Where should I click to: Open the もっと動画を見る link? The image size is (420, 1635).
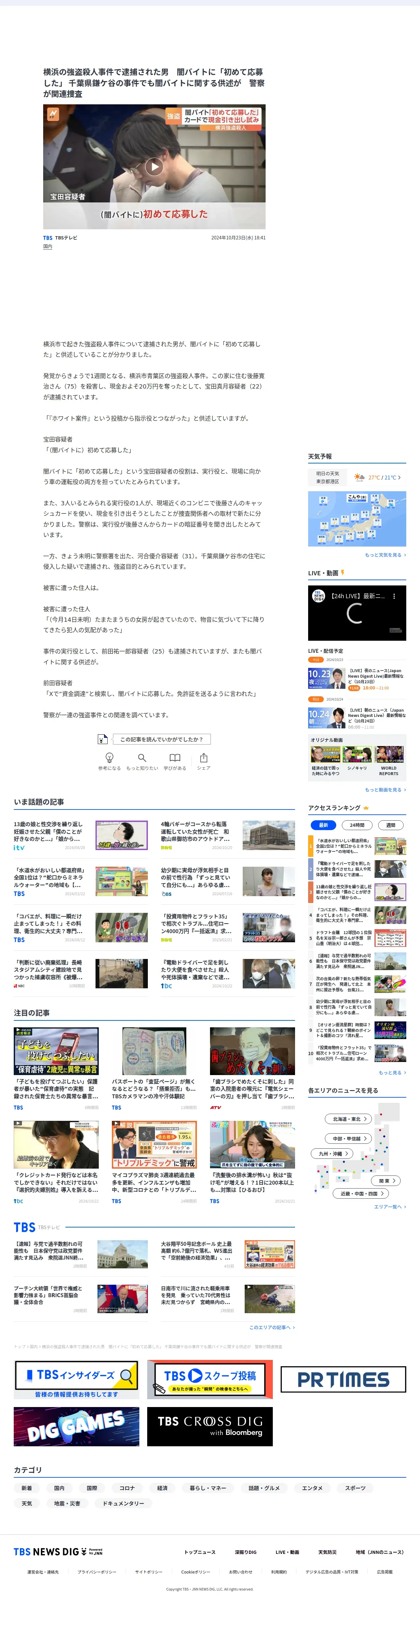[385, 790]
